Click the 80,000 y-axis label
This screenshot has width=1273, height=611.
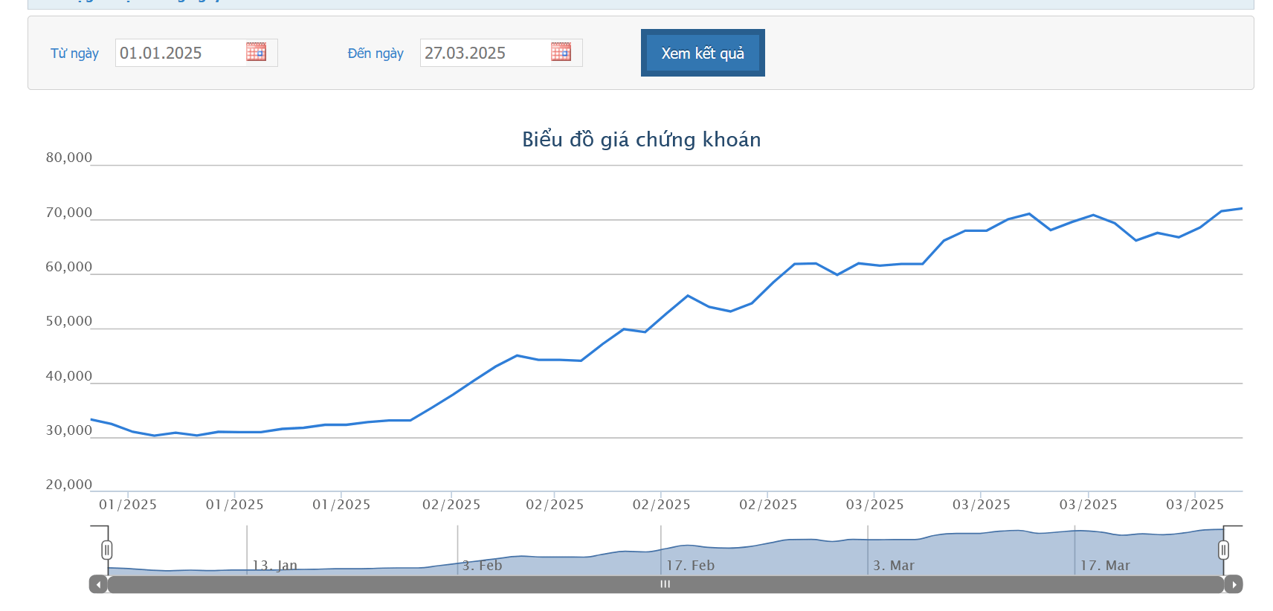click(x=69, y=158)
